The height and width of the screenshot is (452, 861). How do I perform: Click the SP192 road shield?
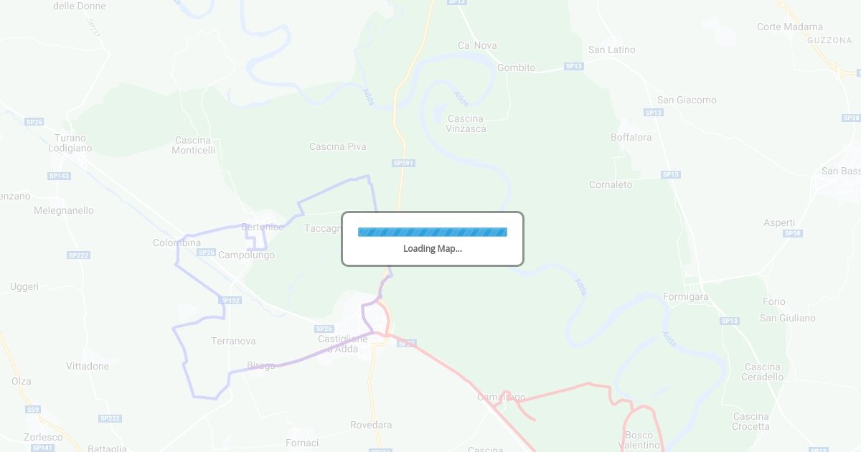click(x=230, y=301)
